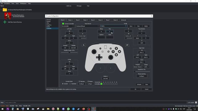
Task: Open the Emulation menu
Action: 7,3
